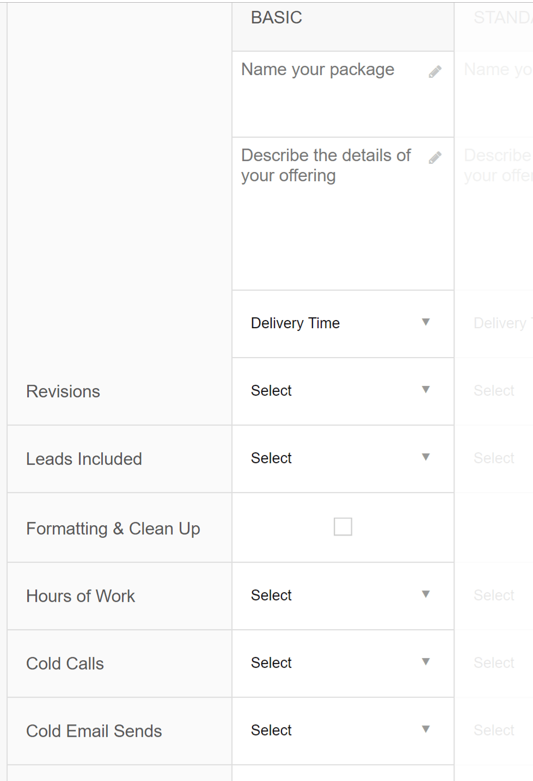Click the arrow on the Hours of Work selector

(x=426, y=594)
